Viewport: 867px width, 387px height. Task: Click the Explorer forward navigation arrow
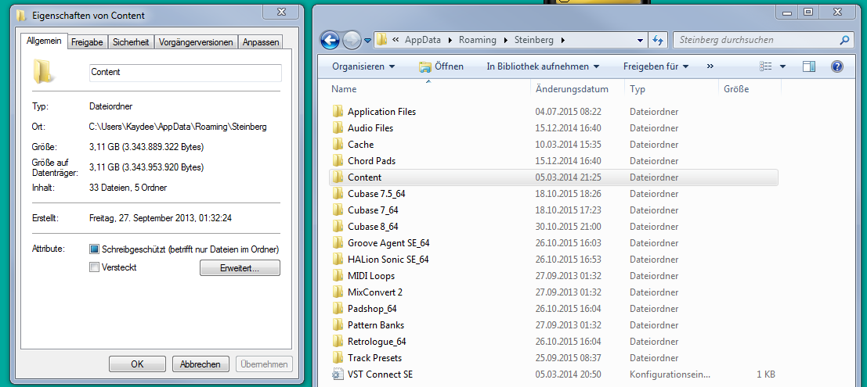click(352, 40)
